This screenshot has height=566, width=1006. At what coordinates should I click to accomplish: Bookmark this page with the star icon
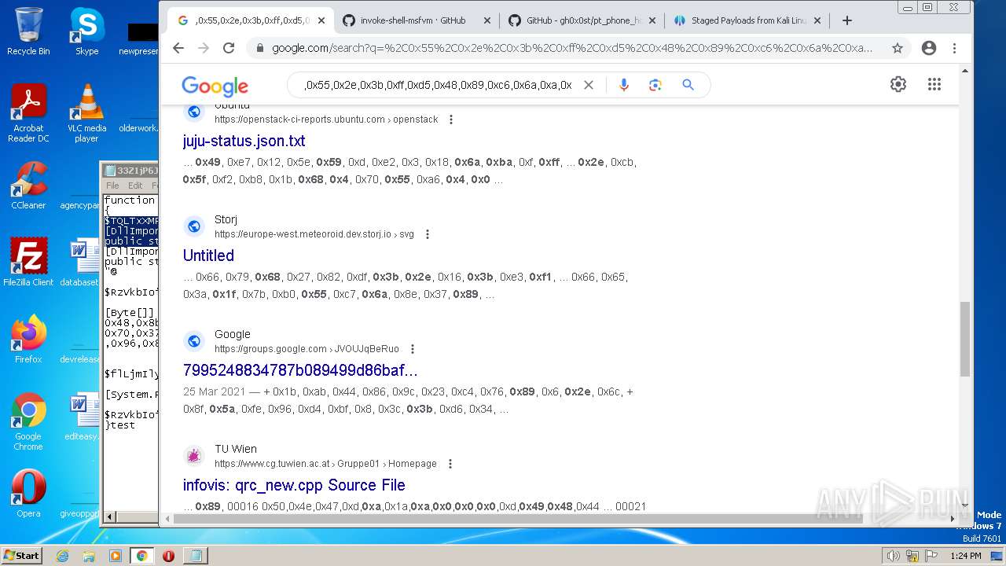click(x=898, y=48)
